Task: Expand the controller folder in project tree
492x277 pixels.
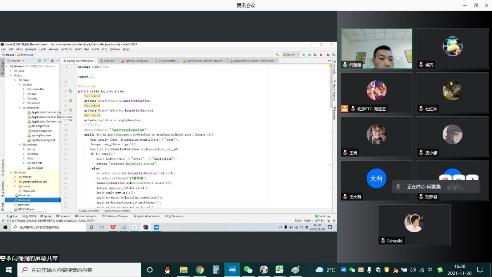Action: 24,89
